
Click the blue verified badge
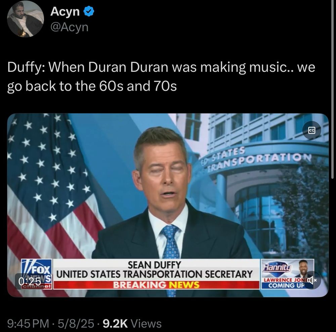click(88, 11)
